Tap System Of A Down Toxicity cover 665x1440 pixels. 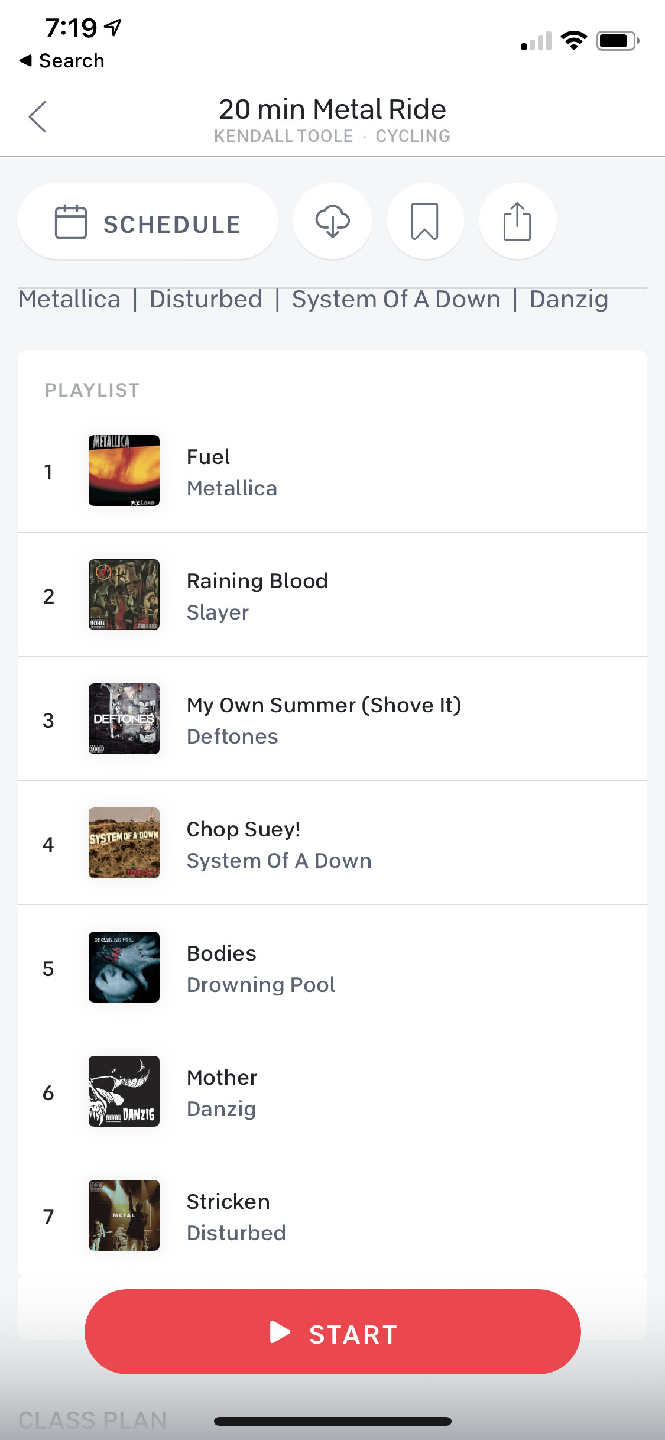(124, 843)
